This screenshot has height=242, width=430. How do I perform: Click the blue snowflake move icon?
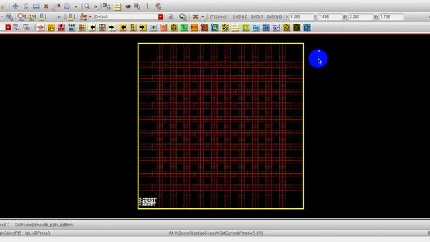click(15, 6)
